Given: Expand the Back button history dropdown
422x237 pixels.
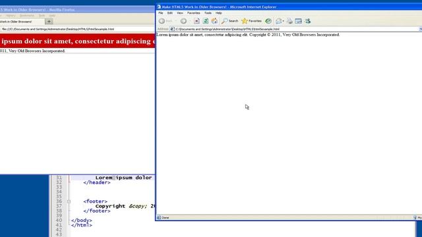Looking at the screenshot, I should pos(176,21).
